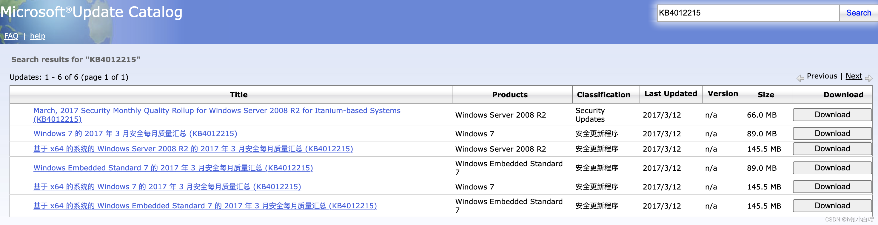Sort results by Title column header
Image resolution: width=878 pixels, height=225 pixels.
tap(238, 95)
